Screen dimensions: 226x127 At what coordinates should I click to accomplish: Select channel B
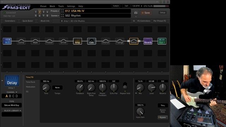[x=10, y=96]
